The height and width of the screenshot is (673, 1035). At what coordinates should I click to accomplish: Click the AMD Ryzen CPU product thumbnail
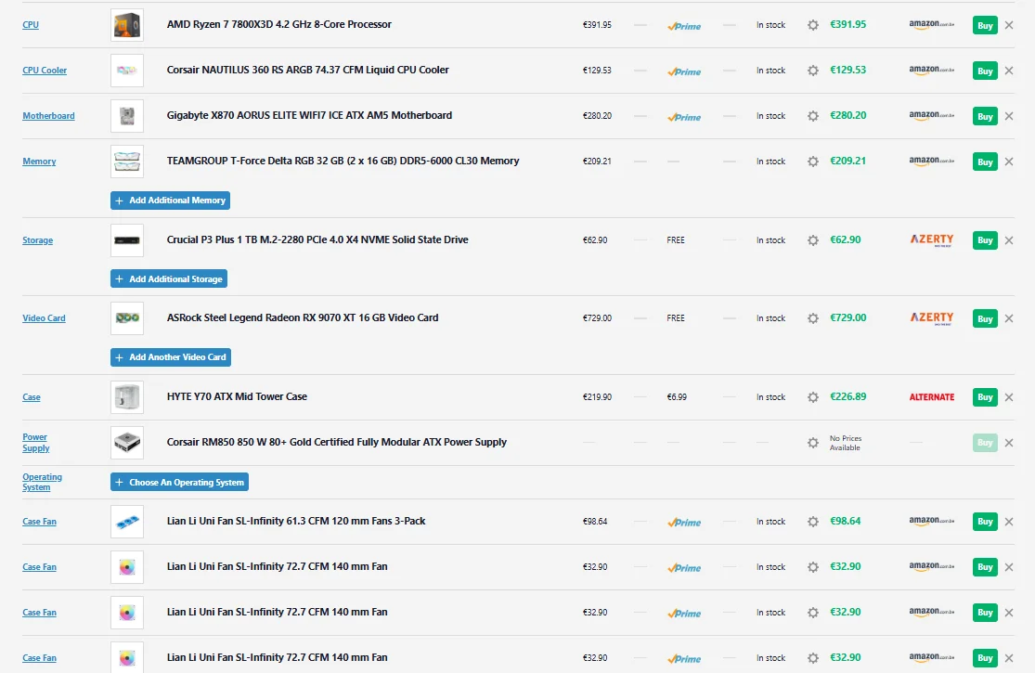(127, 25)
